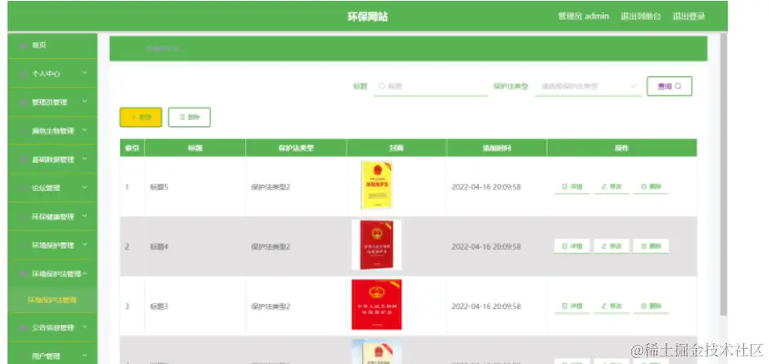Click the 退出登录 link in header

pyautogui.click(x=689, y=16)
